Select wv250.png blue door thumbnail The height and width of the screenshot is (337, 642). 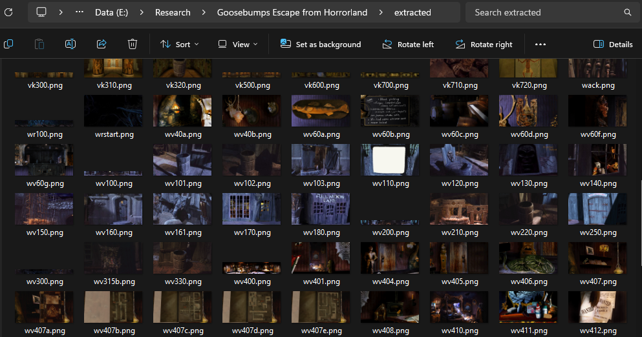(x=598, y=209)
